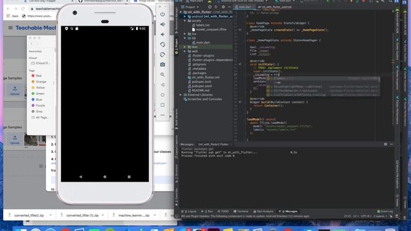Screen dimensions: 411x231
Task: Expand web folder arrow in project tree
Action: click(185, 51)
